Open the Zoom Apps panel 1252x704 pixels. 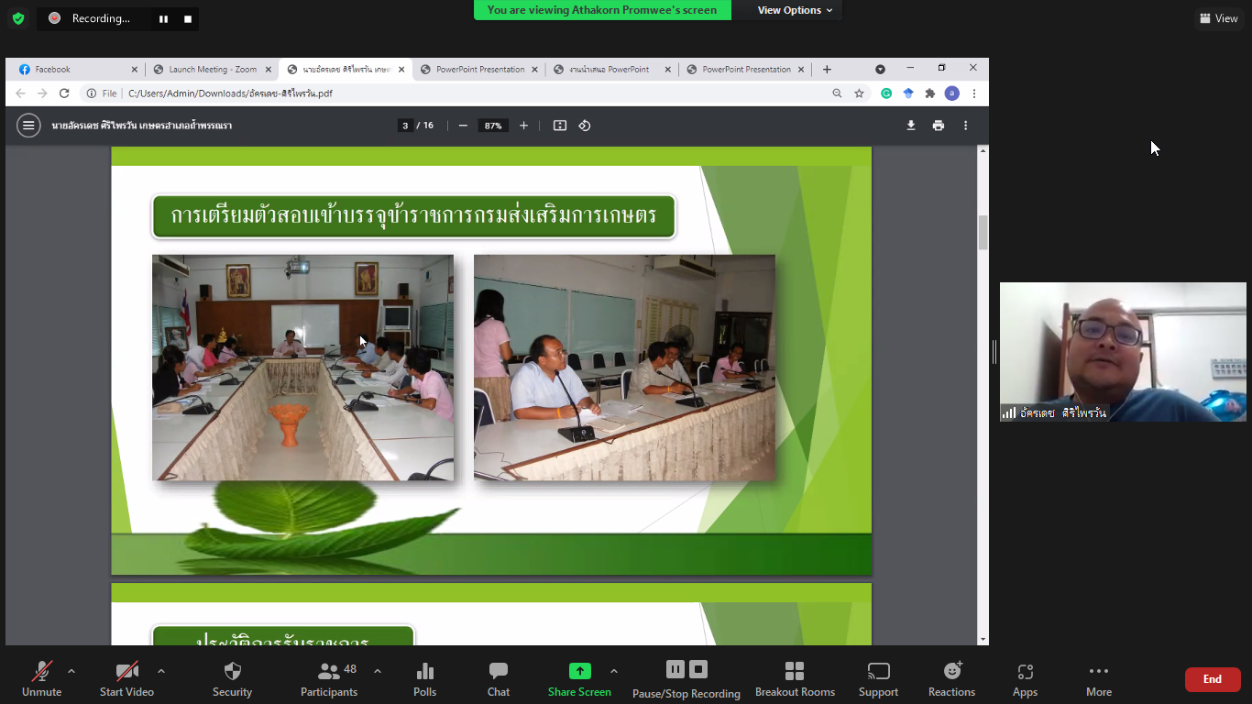[1025, 678]
